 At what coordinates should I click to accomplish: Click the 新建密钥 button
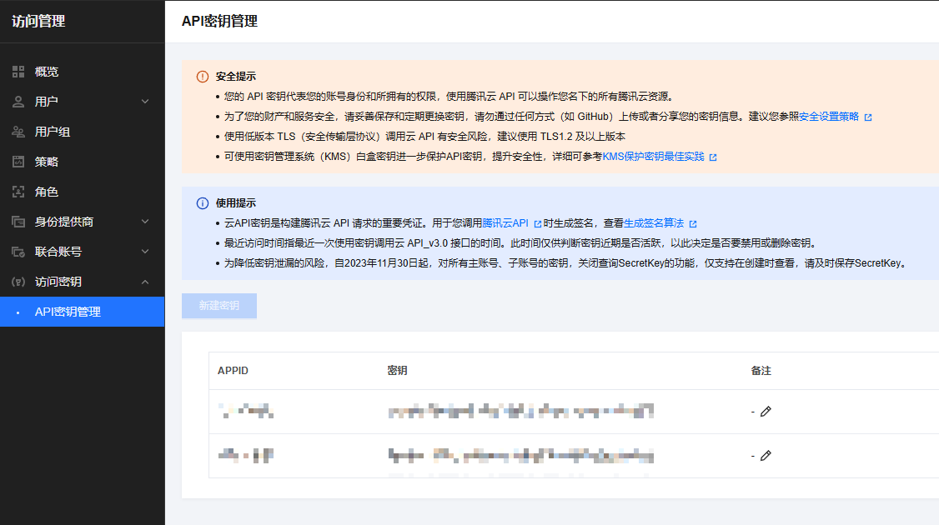[x=219, y=305]
